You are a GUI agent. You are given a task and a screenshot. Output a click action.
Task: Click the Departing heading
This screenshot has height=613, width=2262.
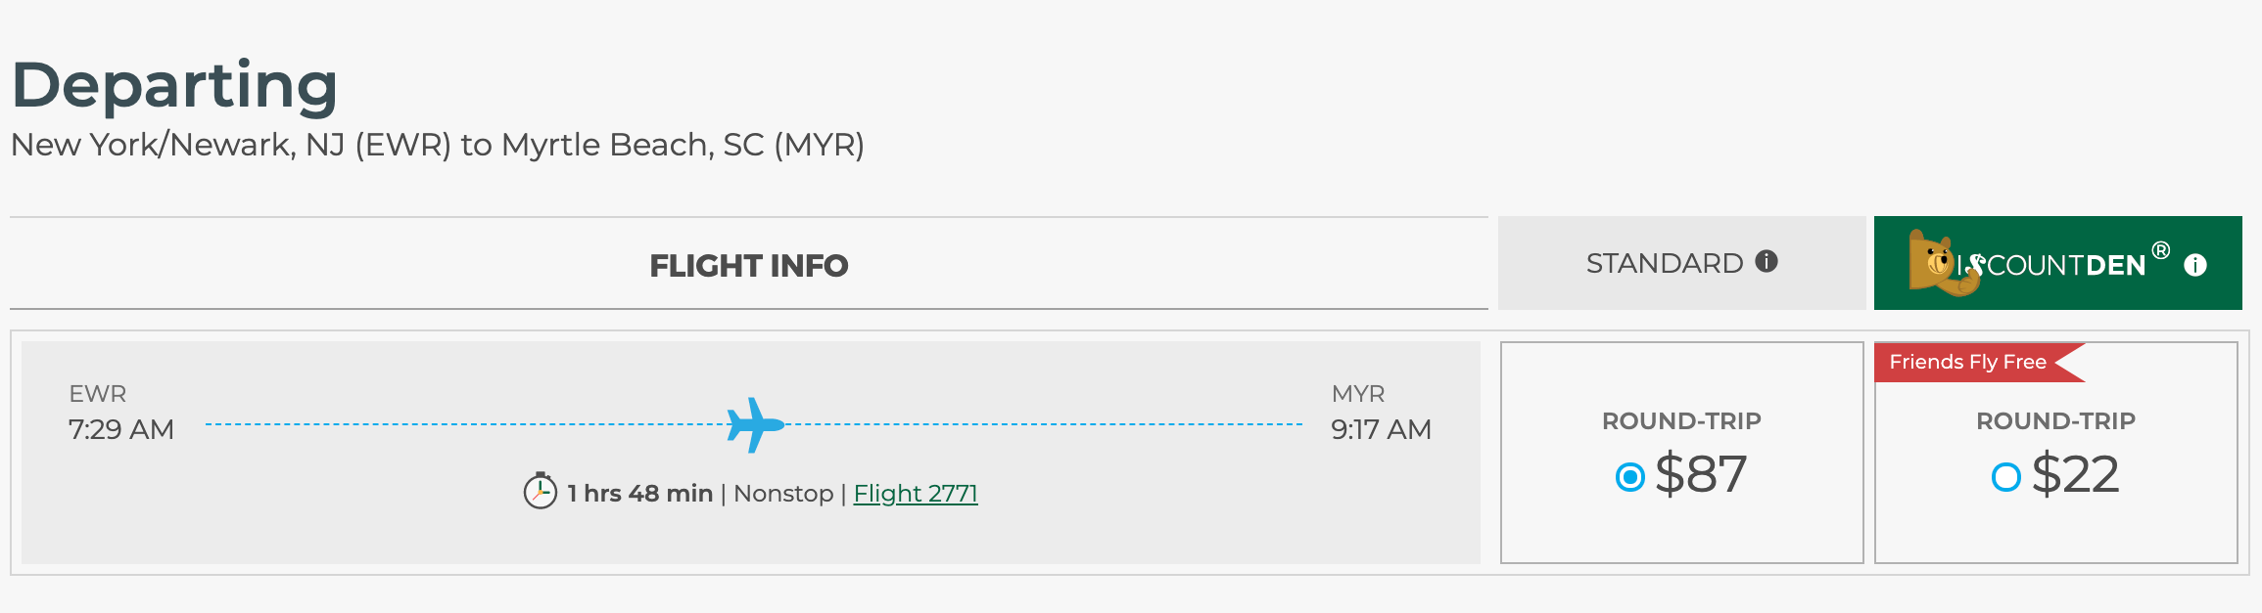174,85
